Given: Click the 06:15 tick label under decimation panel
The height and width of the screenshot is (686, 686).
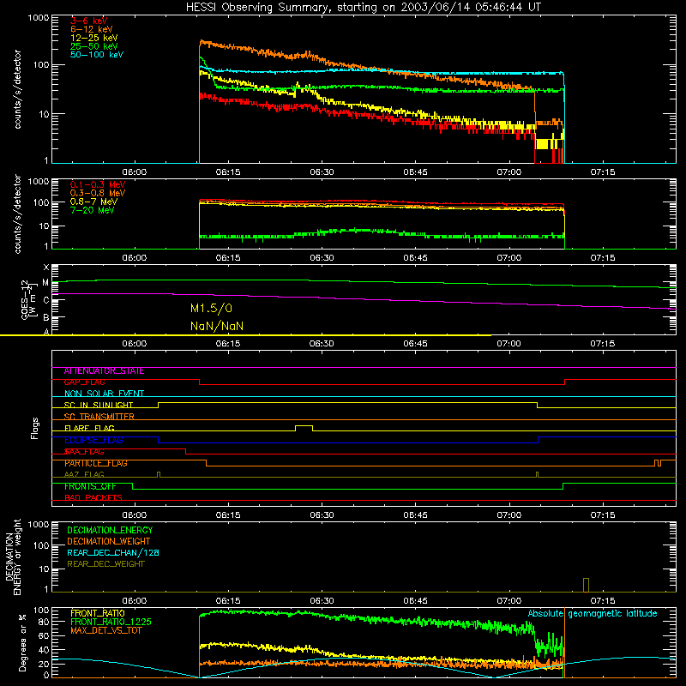Looking at the screenshot, I should pos(228,601).
